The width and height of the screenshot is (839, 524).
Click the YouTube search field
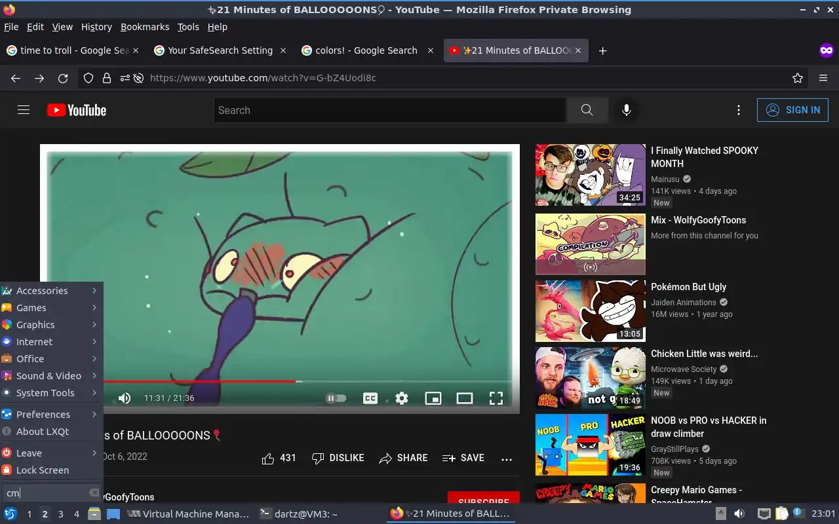[390, 110]
